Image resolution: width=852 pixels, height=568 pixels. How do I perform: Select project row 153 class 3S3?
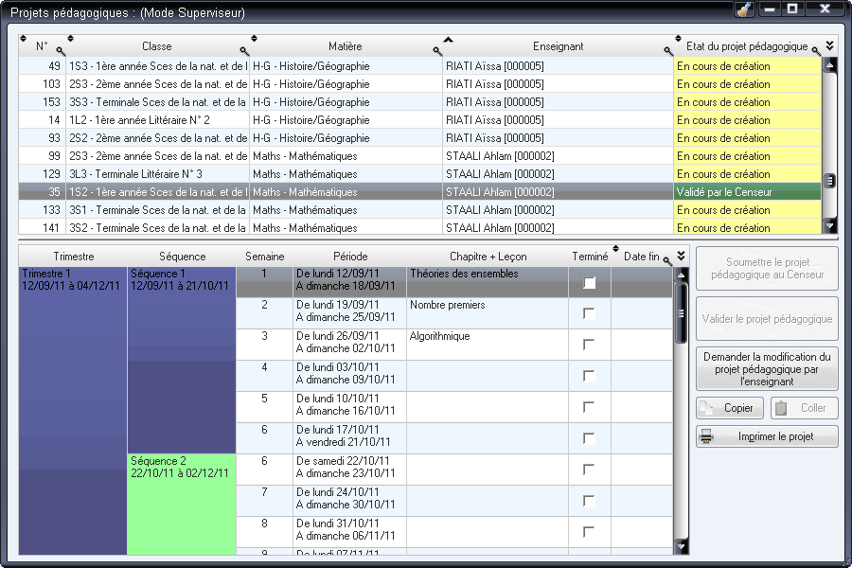pyautogui.click(x=419, y=101)
